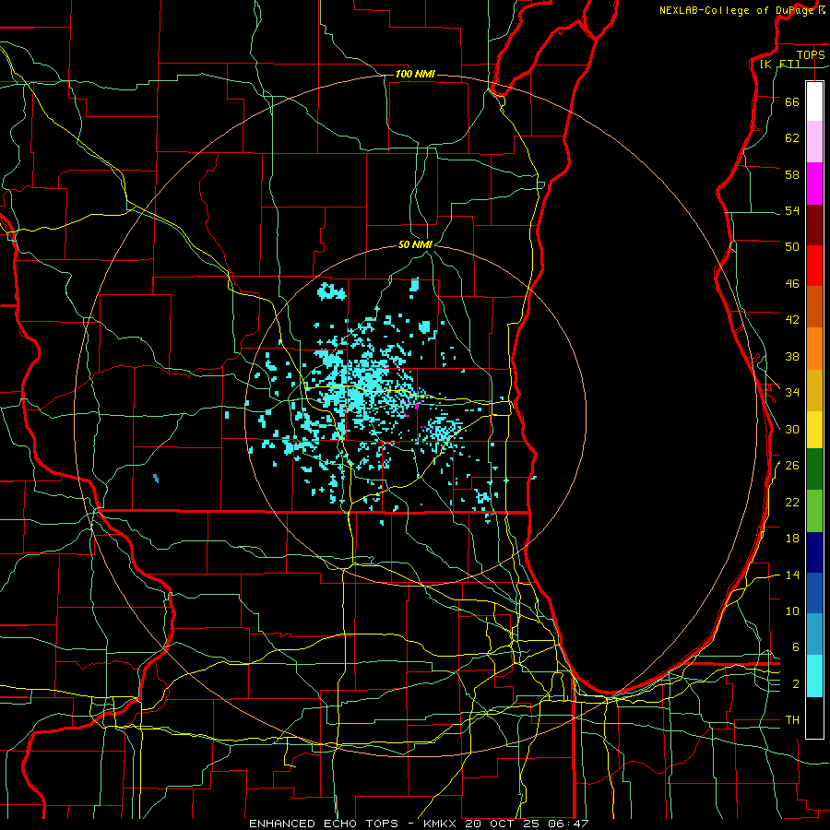Click the bright red legend swatch
Image resolution: width=830 pixels, height=830 pixels.
814,266
